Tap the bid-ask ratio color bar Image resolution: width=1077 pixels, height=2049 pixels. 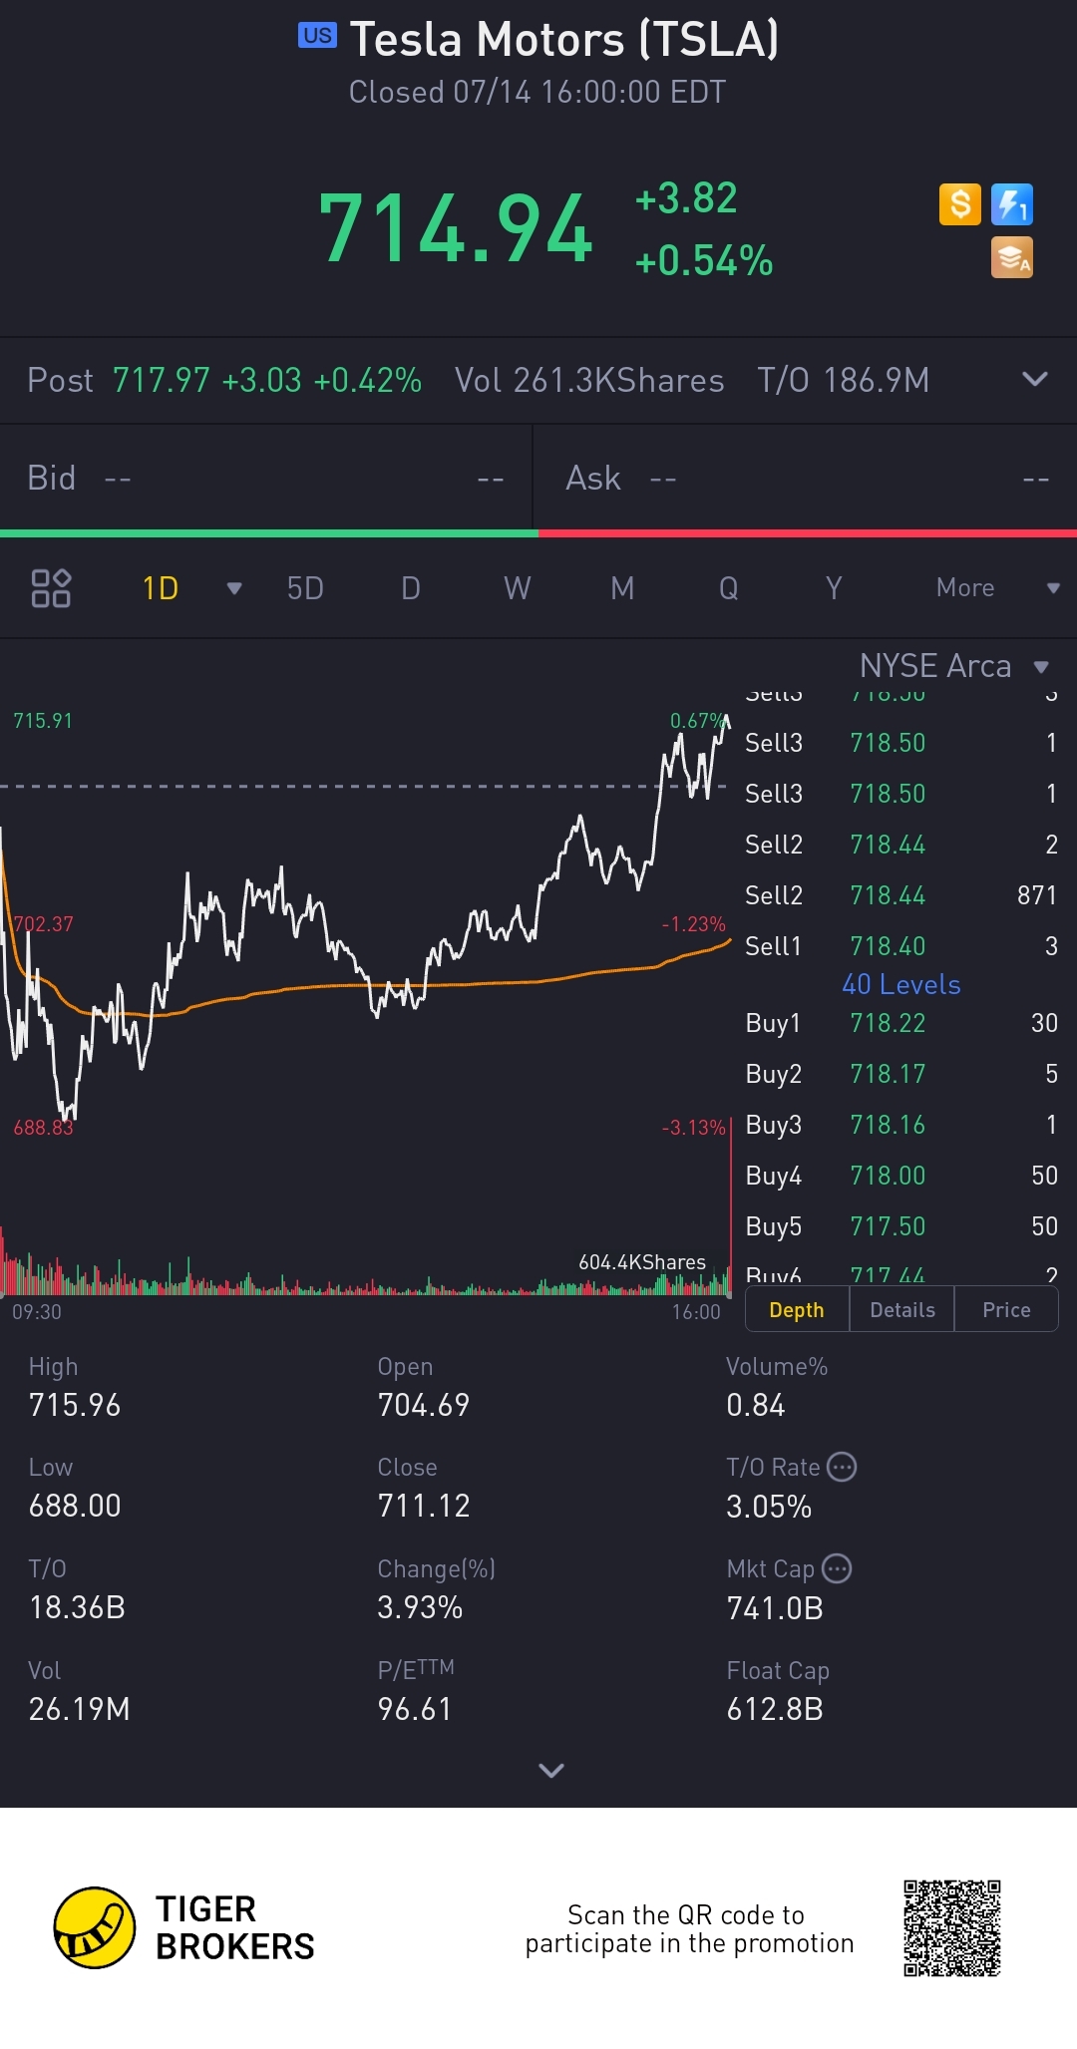(x=538, y=533)
